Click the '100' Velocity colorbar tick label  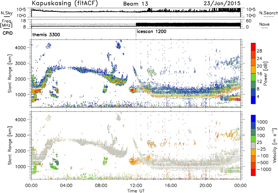pos(261,136)
